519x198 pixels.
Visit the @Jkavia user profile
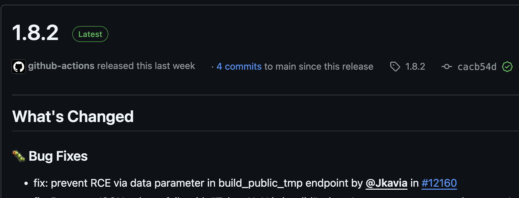coord(387,183)
